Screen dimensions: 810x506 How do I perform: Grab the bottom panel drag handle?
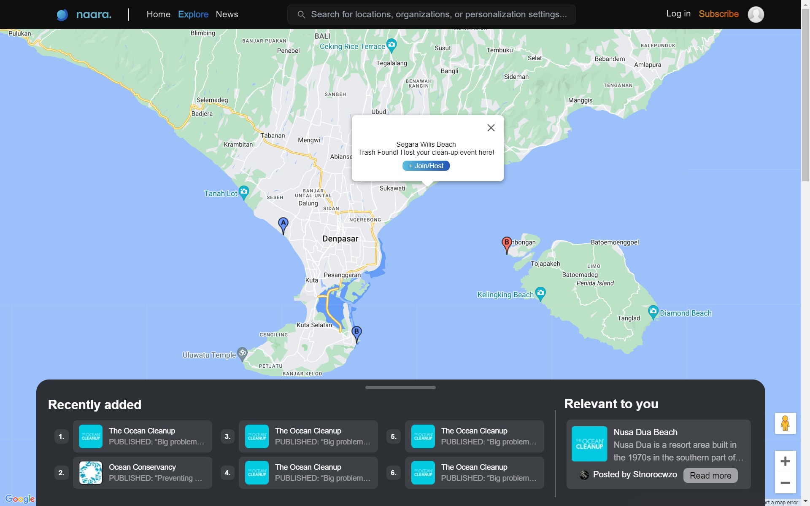[400, 387]
